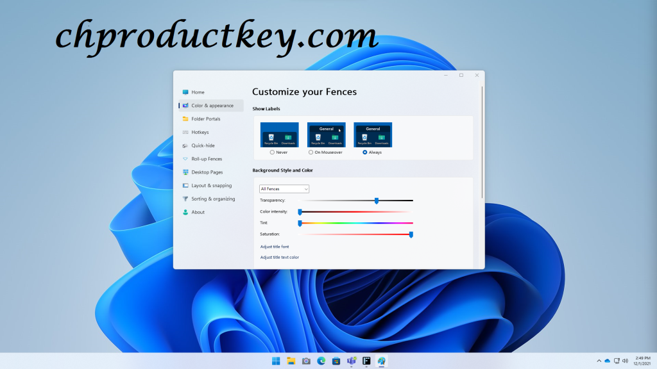Viewport: 657px width, 369px height.
Task: Click the Home monitor icon in the sidebar
Action: [185, 92]
